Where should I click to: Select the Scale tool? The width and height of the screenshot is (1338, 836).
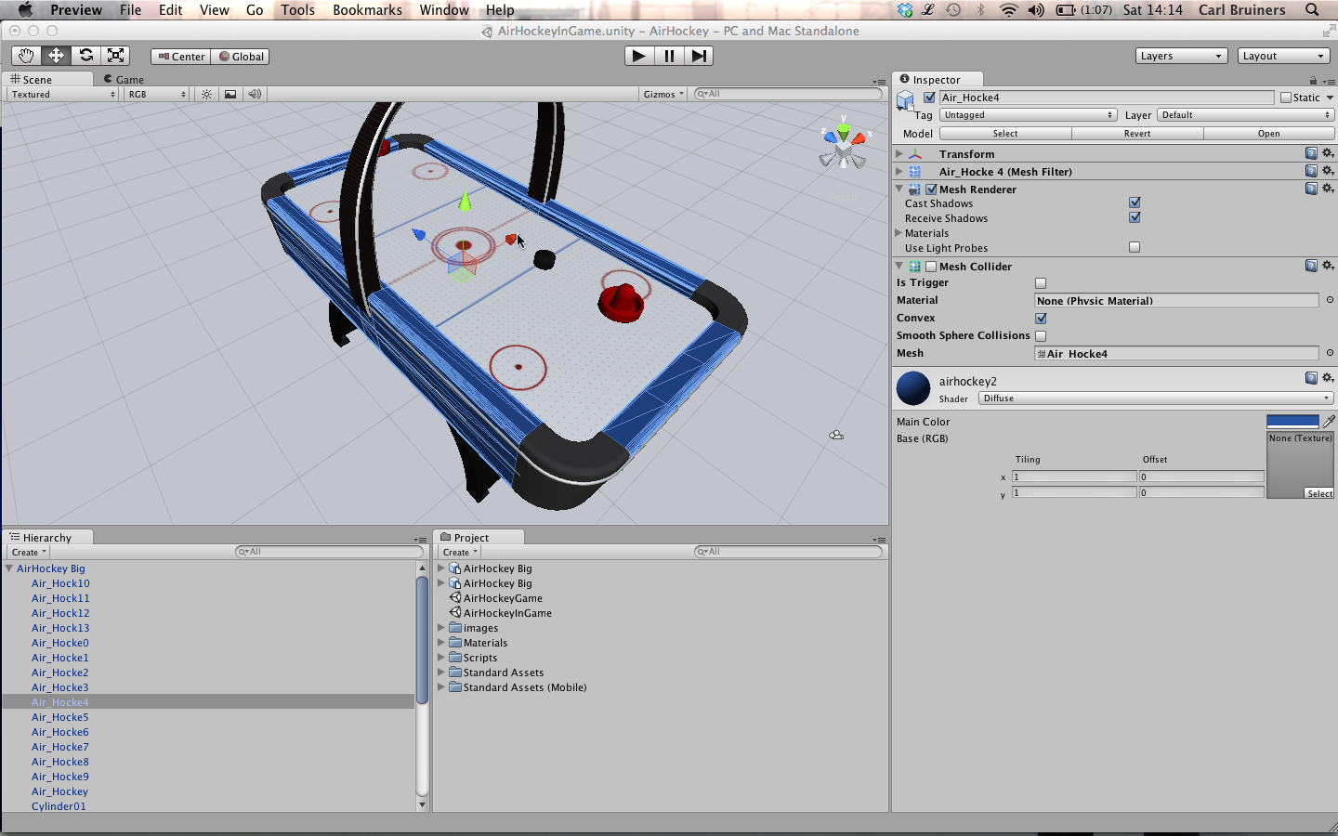[115, 56]
